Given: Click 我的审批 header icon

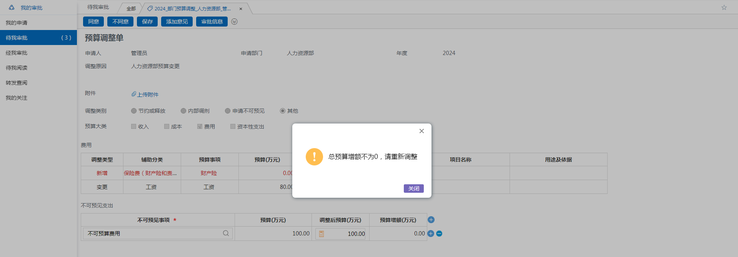Looking at the screenshot, I should [x=12, y=7].
